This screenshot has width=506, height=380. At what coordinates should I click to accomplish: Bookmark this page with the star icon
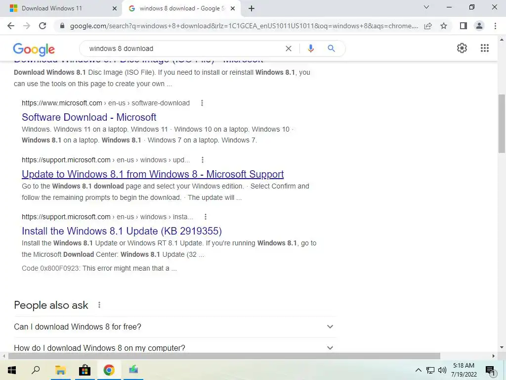coord(444,26)
